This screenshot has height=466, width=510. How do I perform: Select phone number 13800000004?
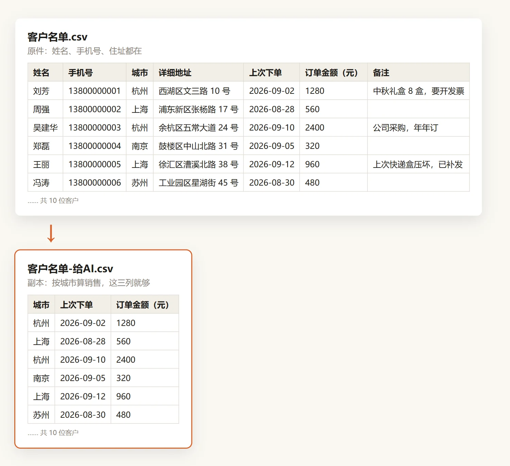tap(95, 146)
